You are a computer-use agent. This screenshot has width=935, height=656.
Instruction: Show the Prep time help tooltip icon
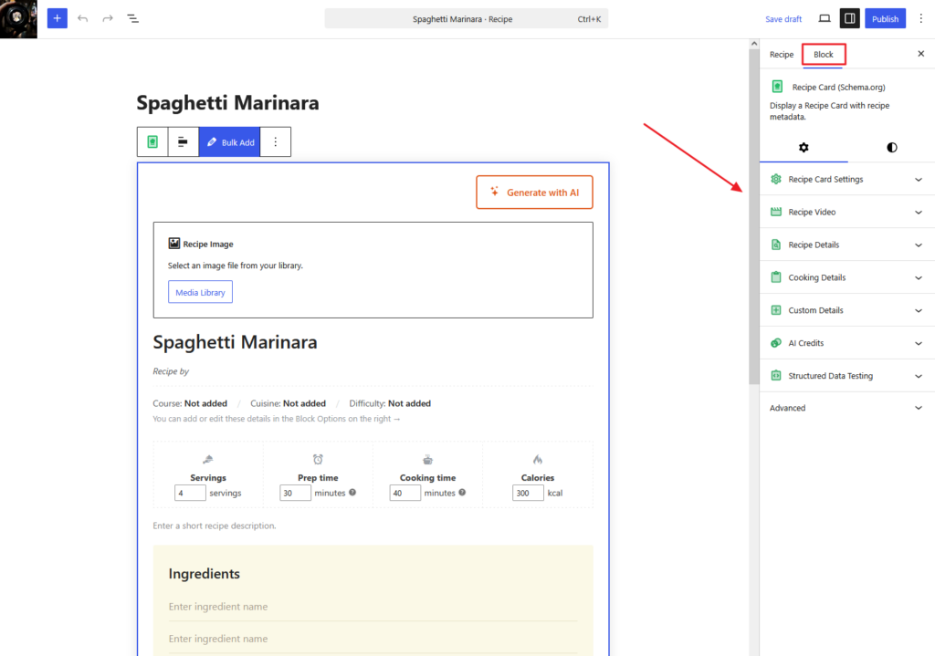[x=352, y=492]
